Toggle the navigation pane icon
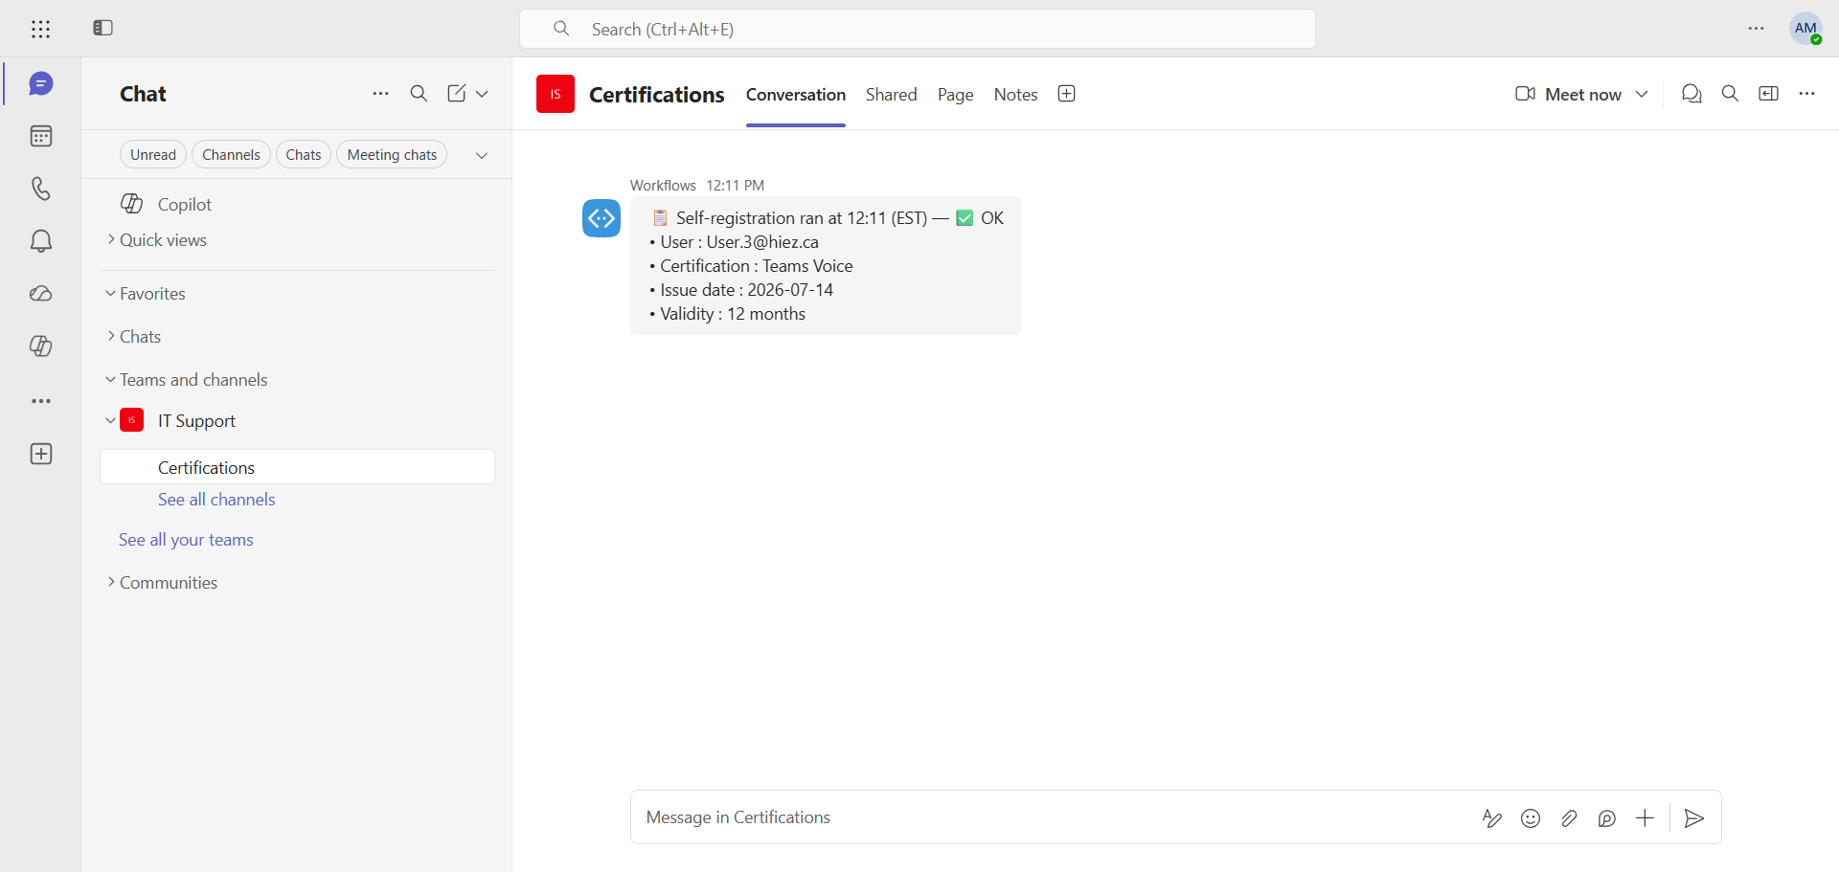 point(103,28)
